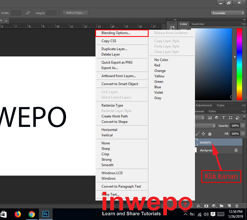This screenshot has width=247, height=220.
Task: Add a layer mask from Layers panel
Action: tap(206, 206)
